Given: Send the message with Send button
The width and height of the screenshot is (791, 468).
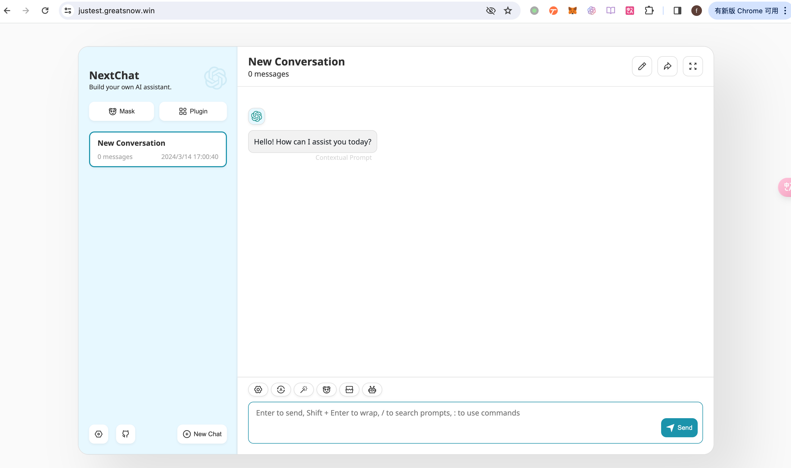Looking at the screenshot, I should click(x=679, y=428).
